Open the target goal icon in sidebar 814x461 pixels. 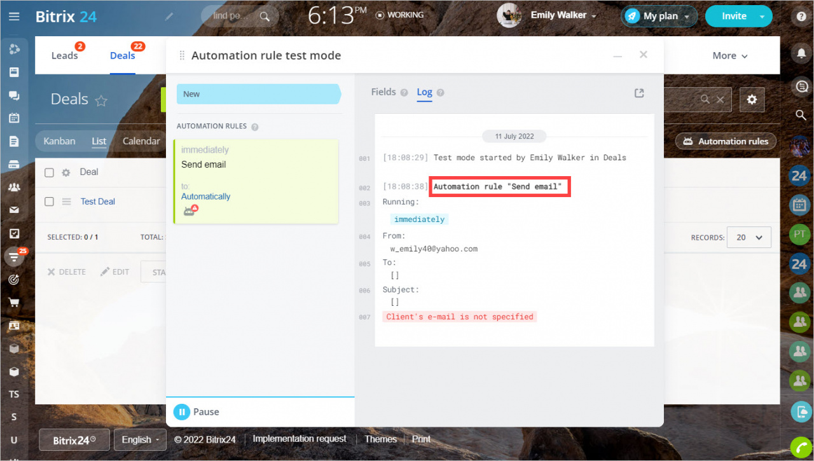(14, 279)
